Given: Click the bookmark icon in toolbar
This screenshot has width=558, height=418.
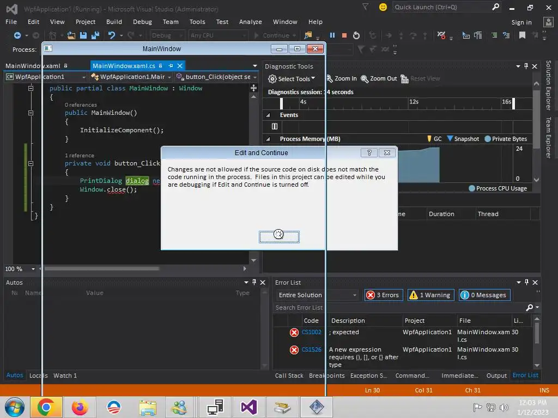Looking at the screenshot, I should [x=522, y=35].
